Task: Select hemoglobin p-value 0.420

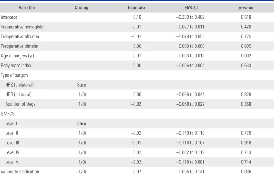Action: pyautogui.click(x=246, y=27)
